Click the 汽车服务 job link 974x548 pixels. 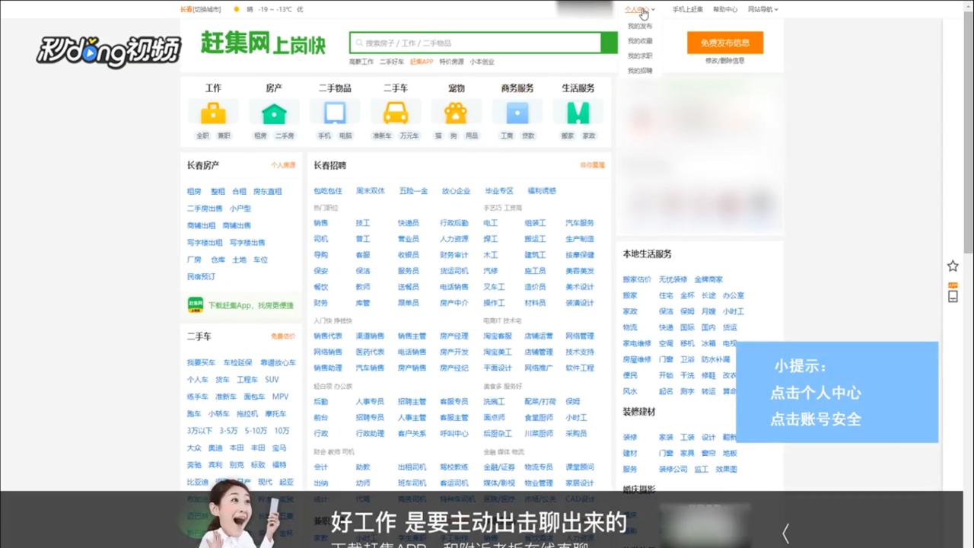[580, 223]
